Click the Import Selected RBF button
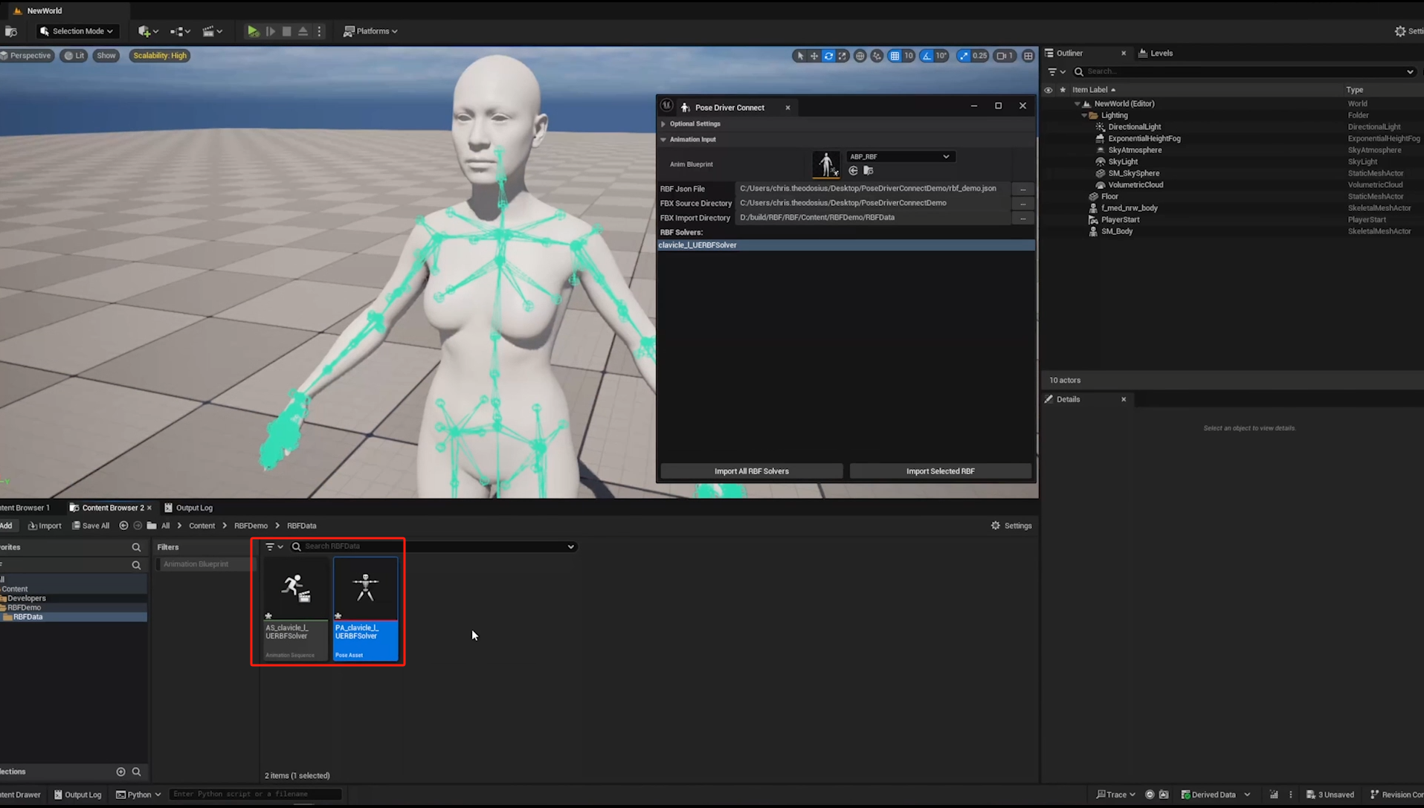Image resolution: width=1424 pixels, height=808 pixels. pos(940,471)
